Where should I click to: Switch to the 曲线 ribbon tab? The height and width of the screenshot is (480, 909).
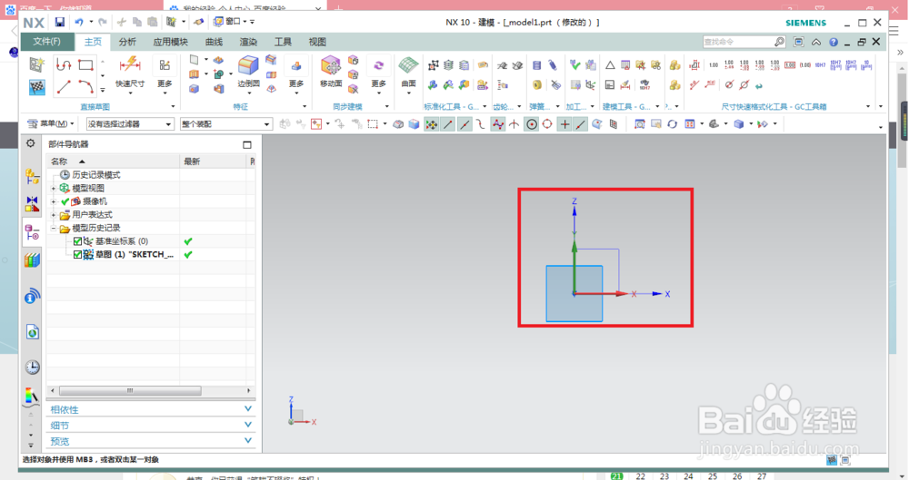[214, 42]
